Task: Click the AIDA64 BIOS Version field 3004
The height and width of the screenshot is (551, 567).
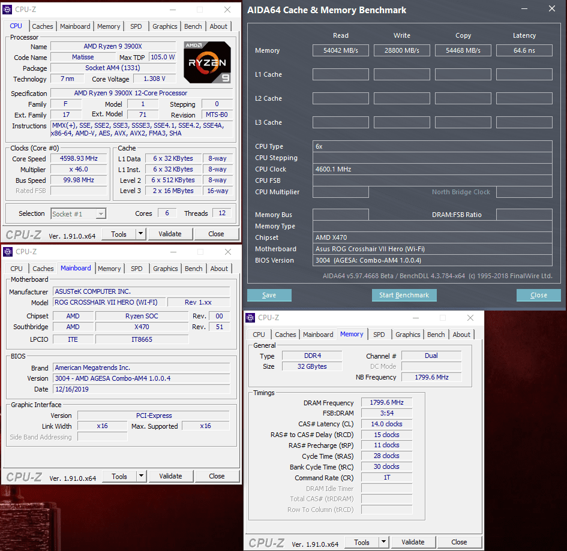Action: [x=432, y=260]
